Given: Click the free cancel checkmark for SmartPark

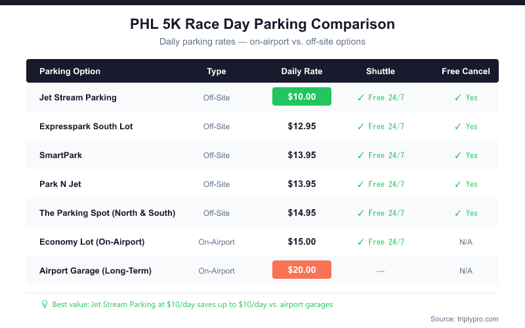Looking at the screenshot, I should coord(458,155).
